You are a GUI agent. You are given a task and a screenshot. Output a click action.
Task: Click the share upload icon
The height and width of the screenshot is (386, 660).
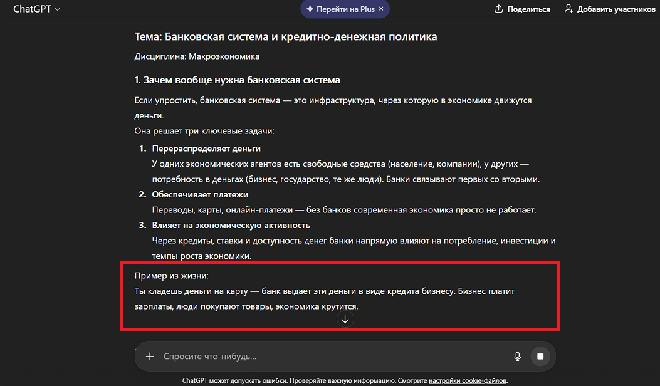pyautogui.click(x=499, y=9)
